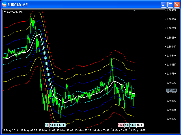Screen dimensions: 181x135
Task: Click the 1.50150 price scale value
Action: click(x=171, y=37)
